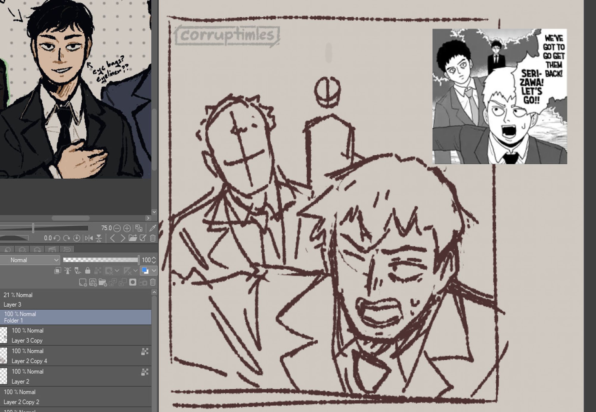Merge with layer below
This screenshot has height=412, width=596.
pos(123,283)
